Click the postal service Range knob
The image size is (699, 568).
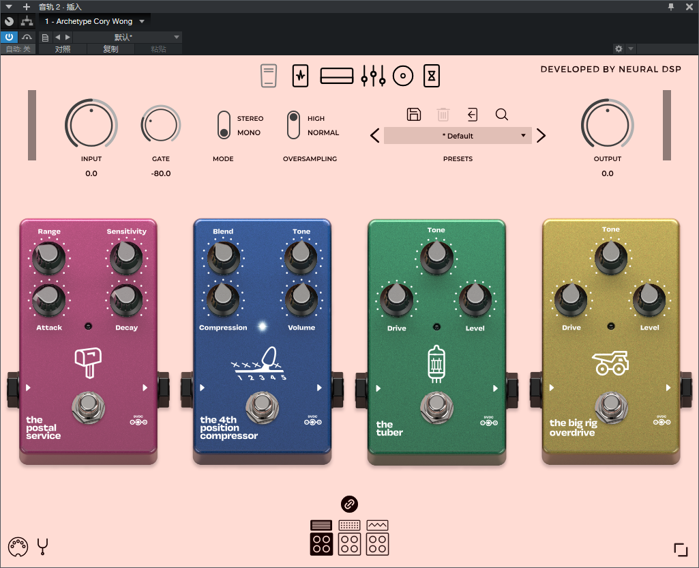pos(48,258)
